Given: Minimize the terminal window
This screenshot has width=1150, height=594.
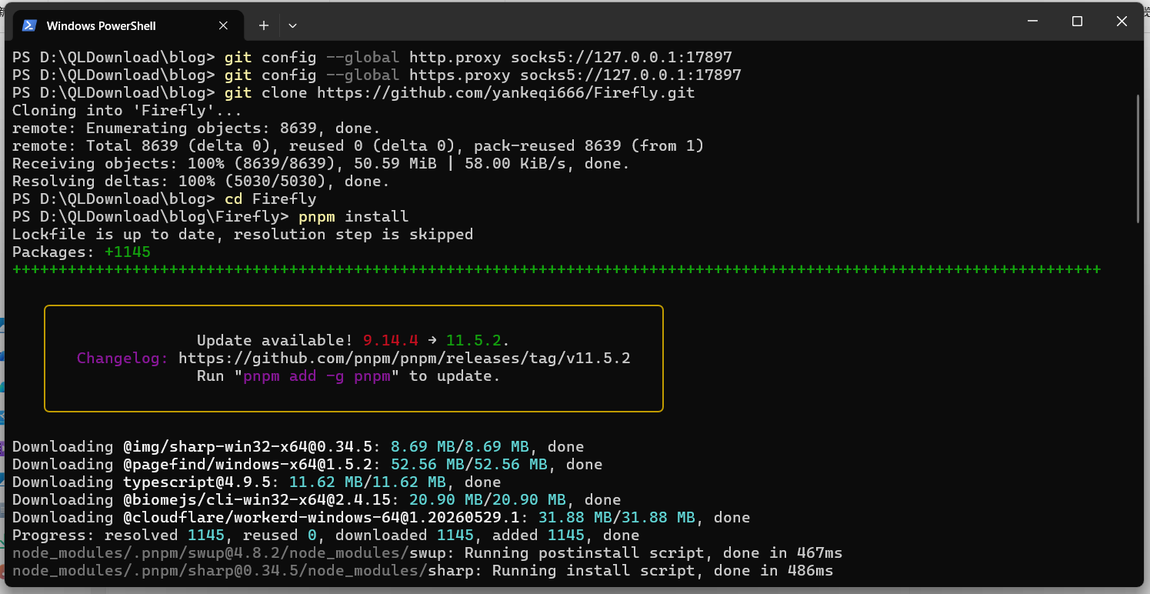Looking at the screenshot, I should tap(1032, 22).
